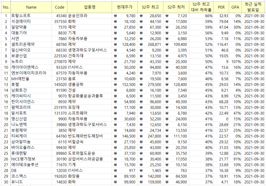This screenshot has width=266, height=186.
Task: Select the 비철금속 industry cell
Action: tap(90, 142)
